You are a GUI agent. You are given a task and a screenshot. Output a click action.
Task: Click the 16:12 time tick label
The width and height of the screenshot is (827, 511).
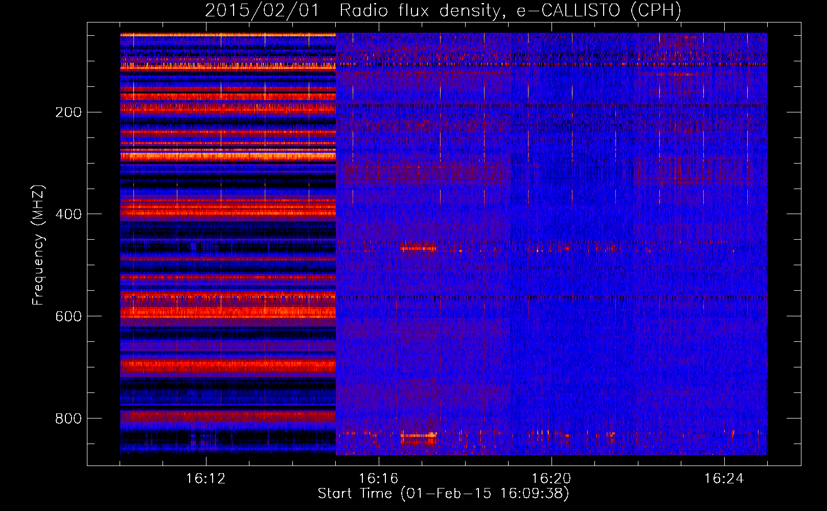tap(205, 479)
